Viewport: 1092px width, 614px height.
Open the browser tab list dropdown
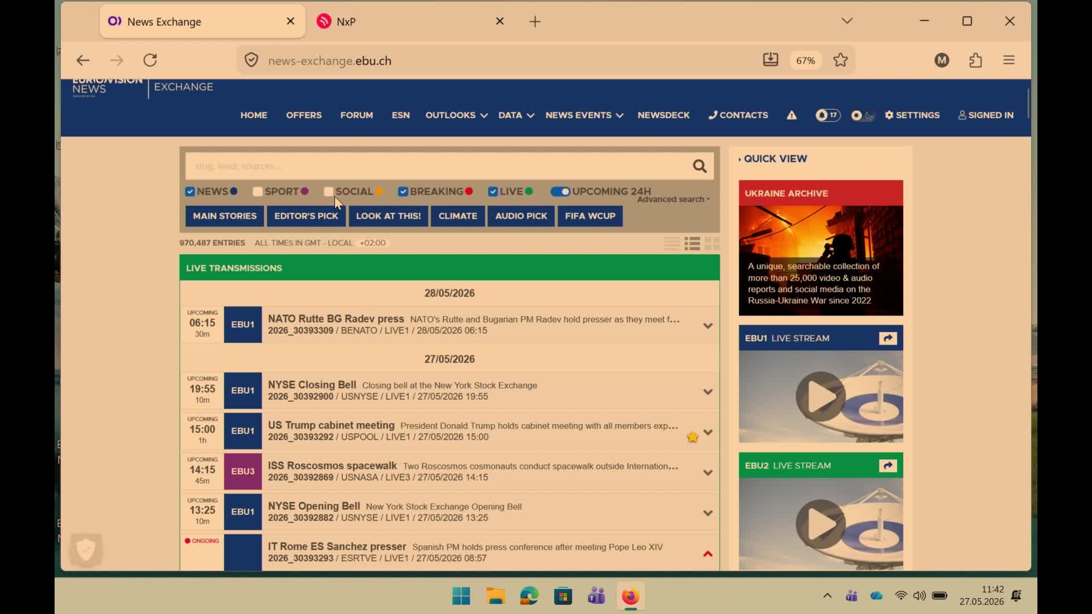pyautogui.click(x=847, y=21)
